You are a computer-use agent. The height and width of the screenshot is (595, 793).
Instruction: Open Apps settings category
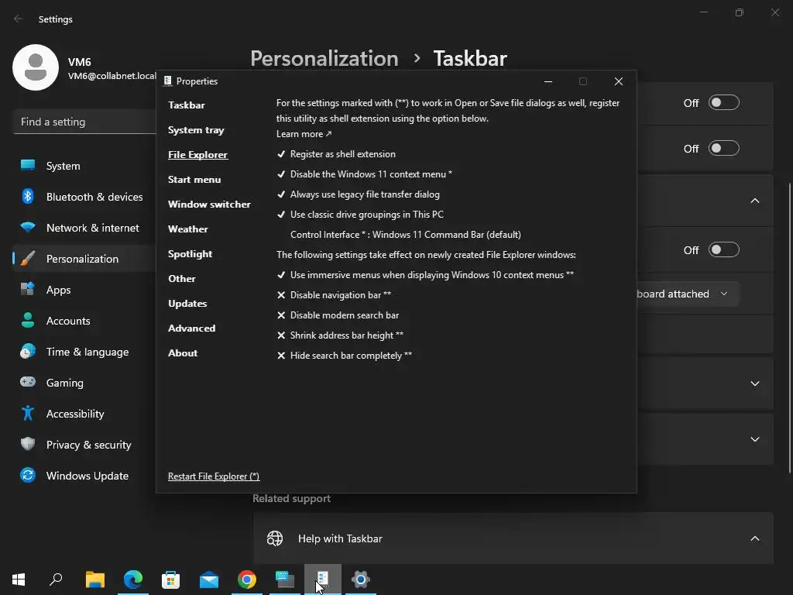pyautogui.click(x=84, y=290)
